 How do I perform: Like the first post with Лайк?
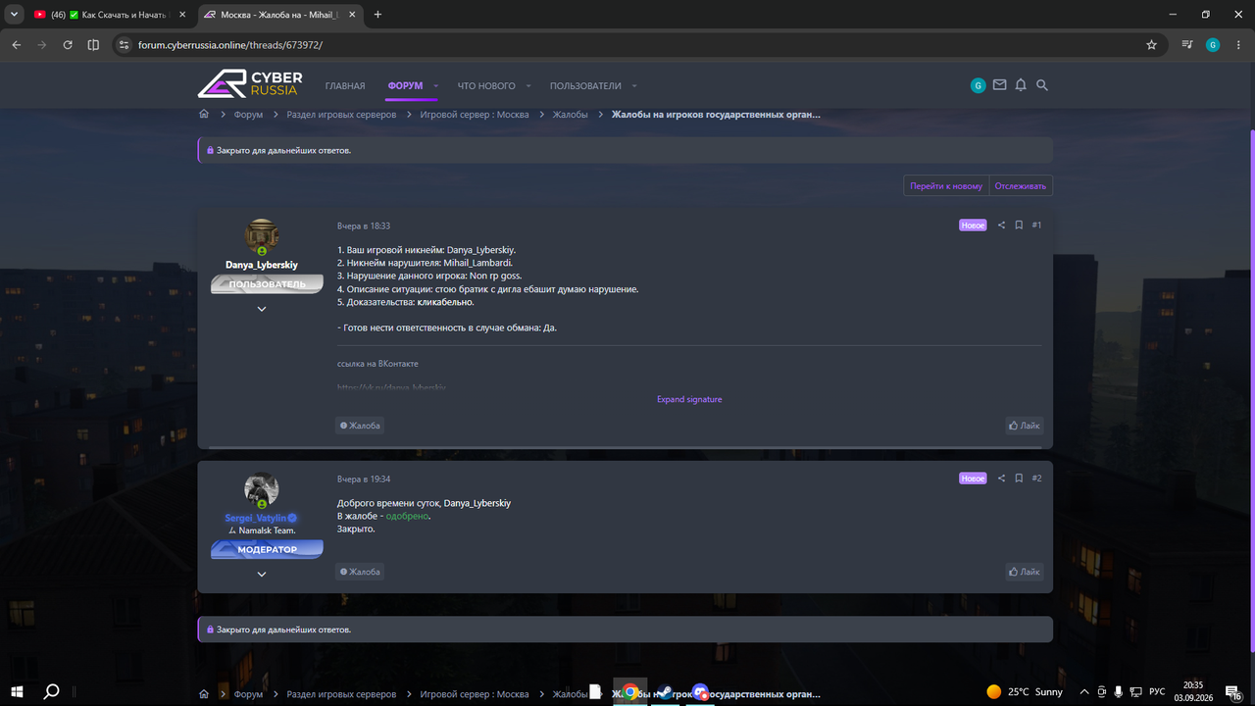coord(1024,426)
